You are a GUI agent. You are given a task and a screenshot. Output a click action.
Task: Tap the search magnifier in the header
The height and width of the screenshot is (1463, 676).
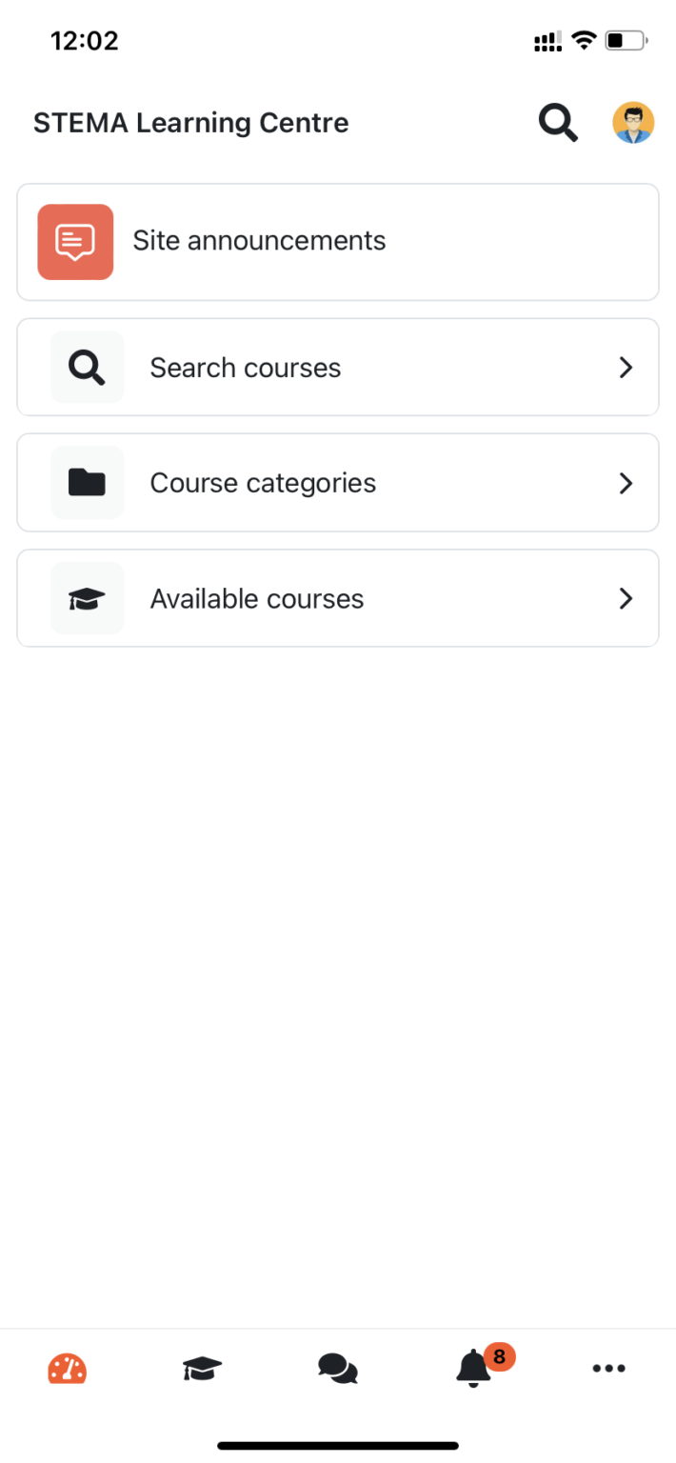click(558, 123)
